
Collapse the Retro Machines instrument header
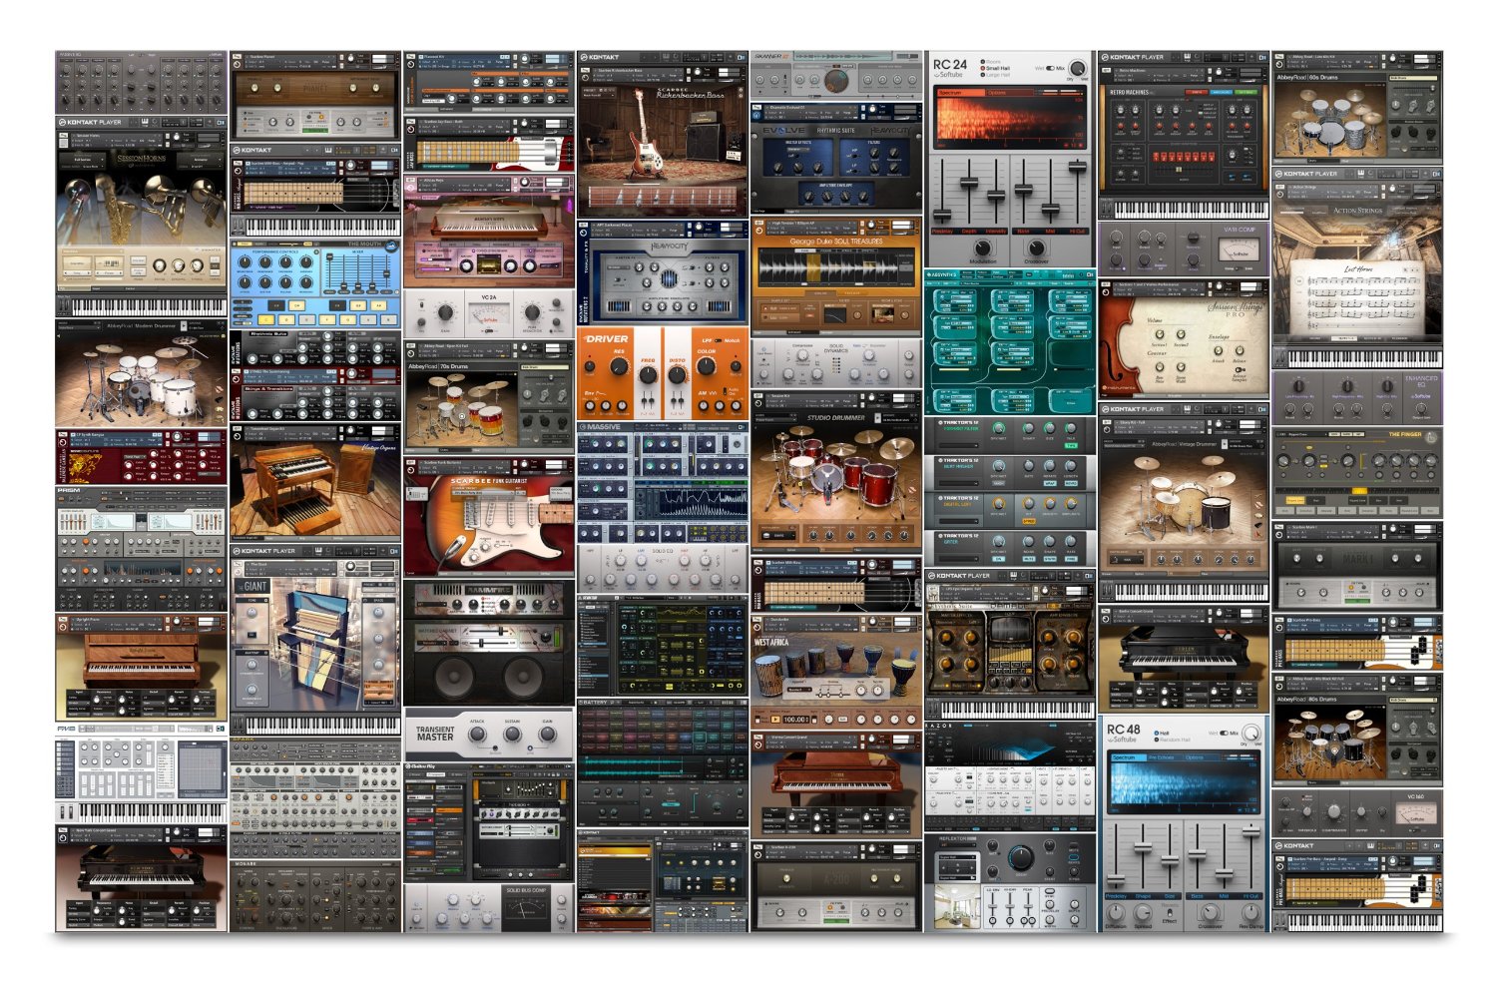[x=1116, y=70]
